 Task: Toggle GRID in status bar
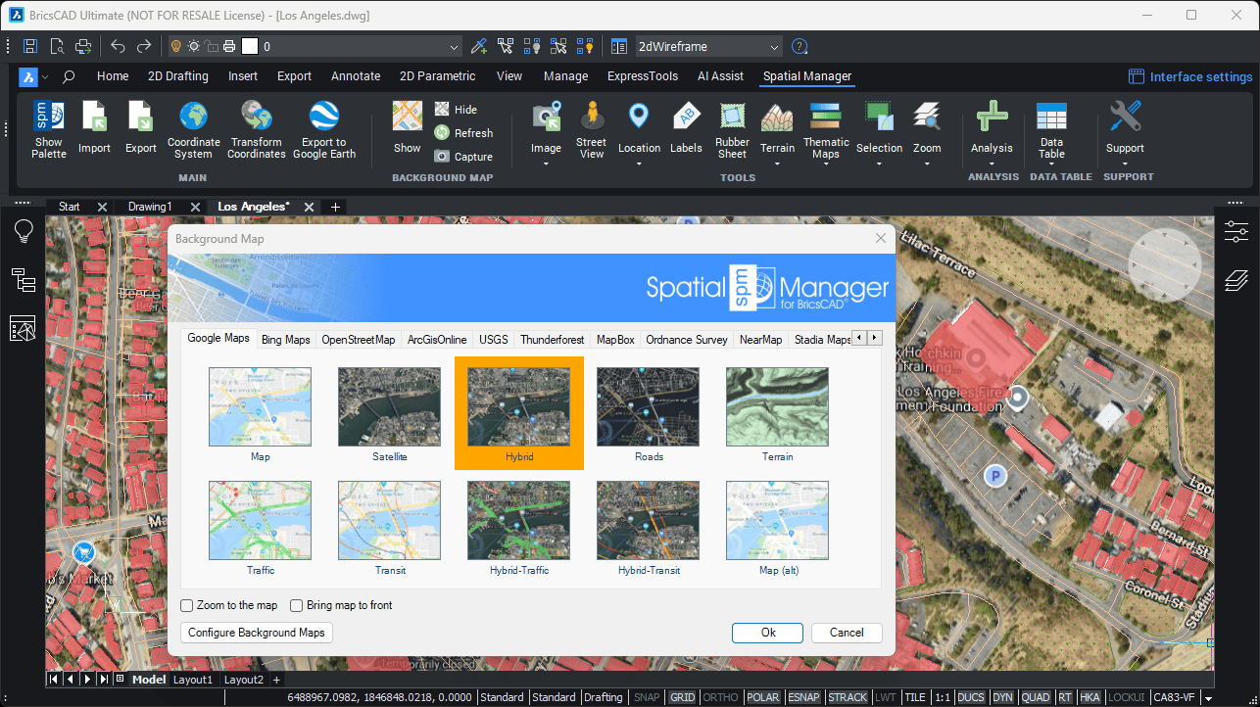[682, 697]
